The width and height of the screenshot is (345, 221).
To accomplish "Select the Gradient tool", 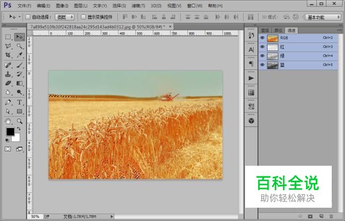I will 19,83.
